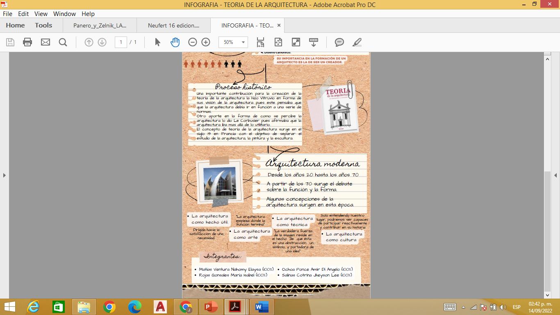Image resolution: width=560 pixels, height=315 pixels.
Task: Click the scrollbar down arrow
Action: click(547, 294)
